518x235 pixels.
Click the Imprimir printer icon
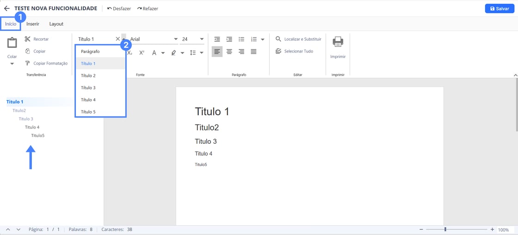pos(338,42)
